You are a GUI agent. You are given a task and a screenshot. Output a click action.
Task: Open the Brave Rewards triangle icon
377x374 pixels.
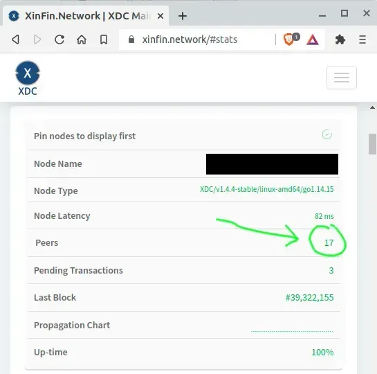(313, 39)
